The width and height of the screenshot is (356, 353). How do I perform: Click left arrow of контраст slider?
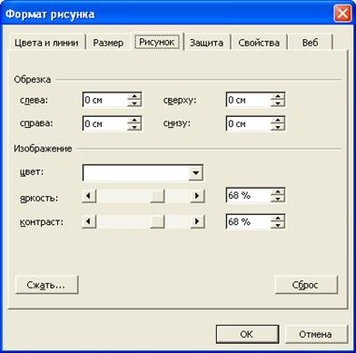click(89, 222)
